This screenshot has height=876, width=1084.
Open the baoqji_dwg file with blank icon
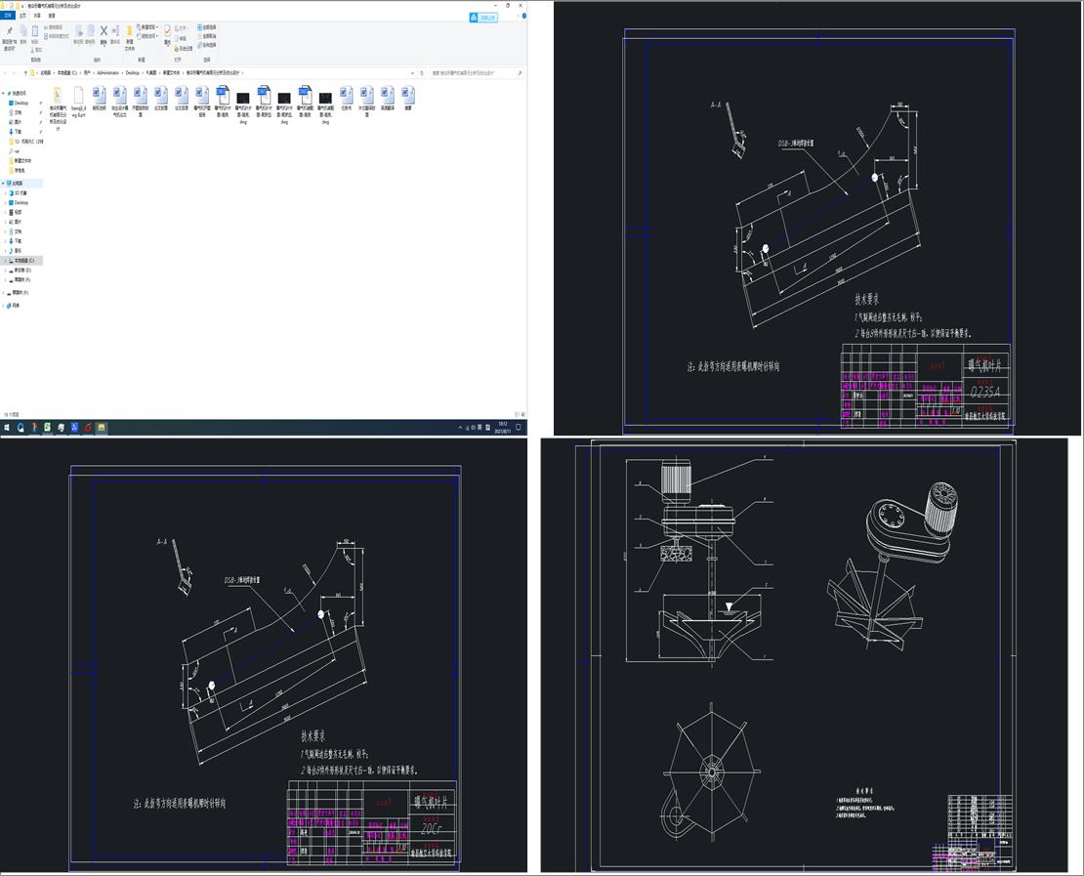point(78,96)
